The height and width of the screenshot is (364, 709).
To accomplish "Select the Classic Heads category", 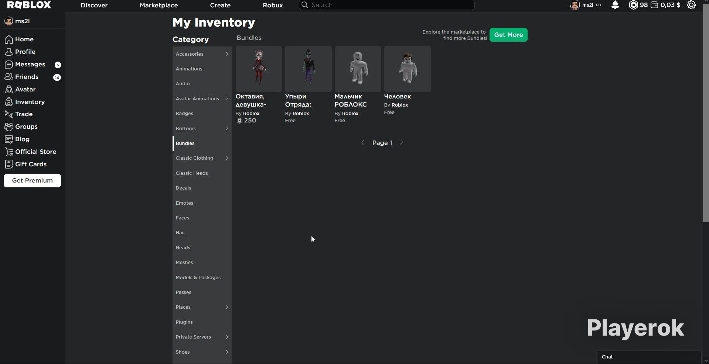I will 202,173.
